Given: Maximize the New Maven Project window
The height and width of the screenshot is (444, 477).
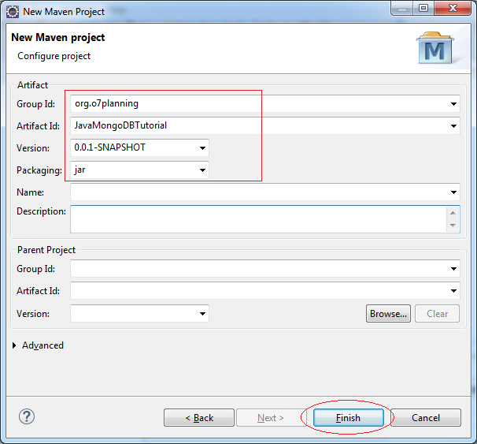Looking at the screenshot, I should tap(423, 8).
